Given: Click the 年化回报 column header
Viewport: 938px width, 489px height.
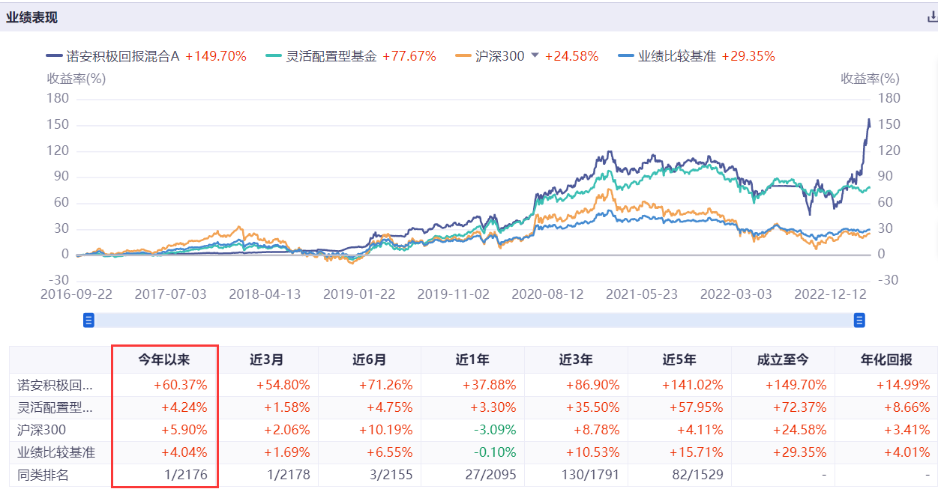Looking at the screenshot, I should click(886, 360).
